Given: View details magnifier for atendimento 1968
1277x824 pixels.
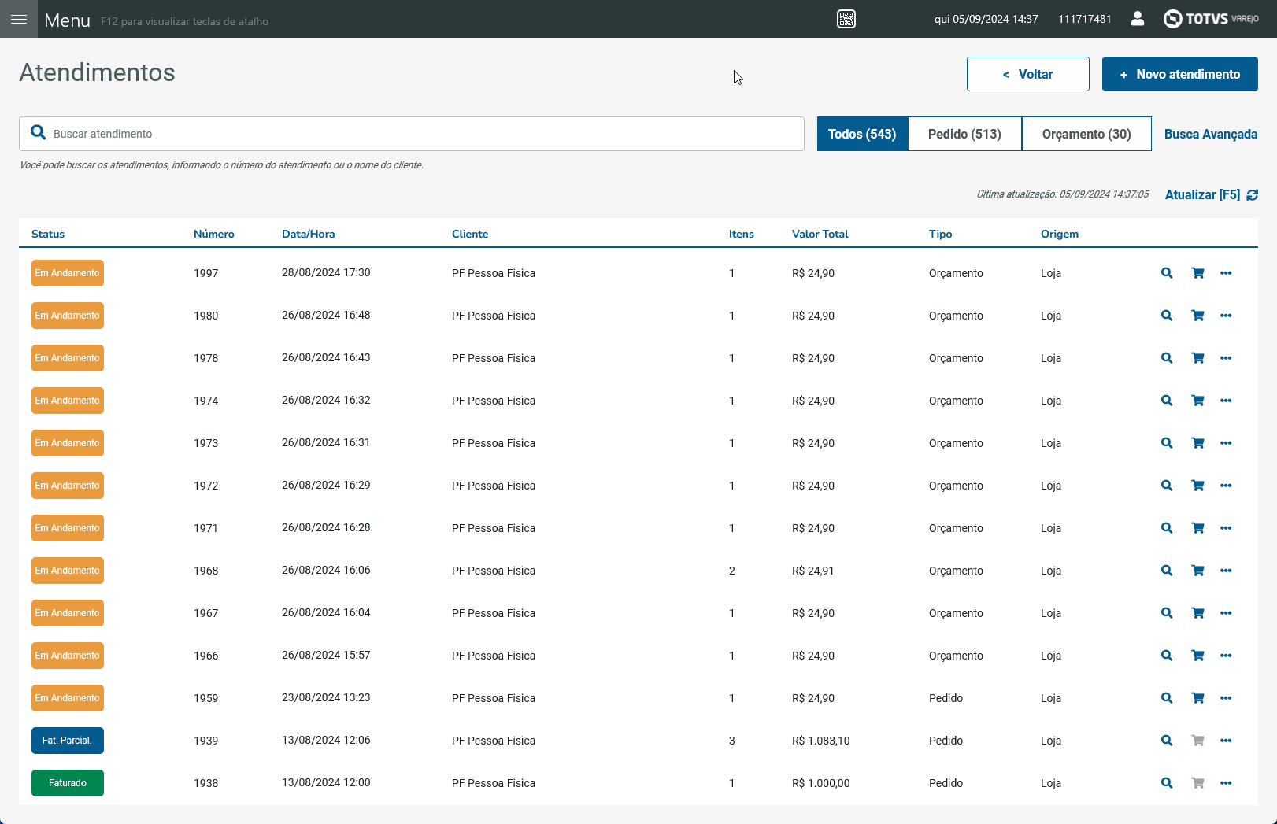Looking at the screenshot, I should point(1167,571).
